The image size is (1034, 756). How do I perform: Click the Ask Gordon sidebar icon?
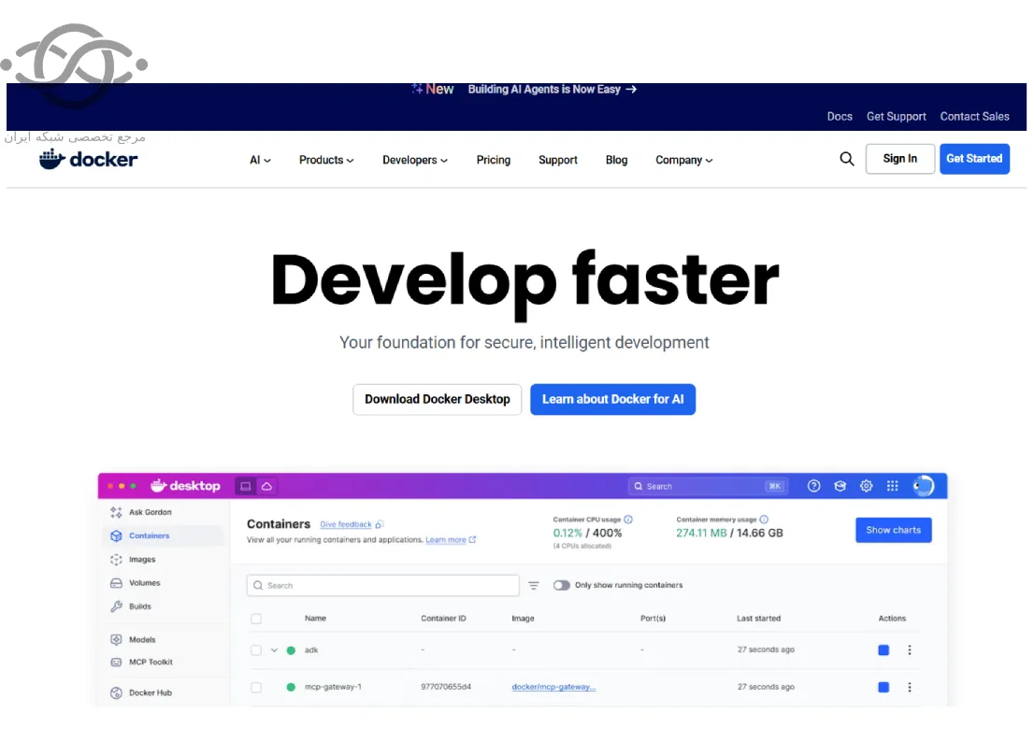tap(116, 512)
